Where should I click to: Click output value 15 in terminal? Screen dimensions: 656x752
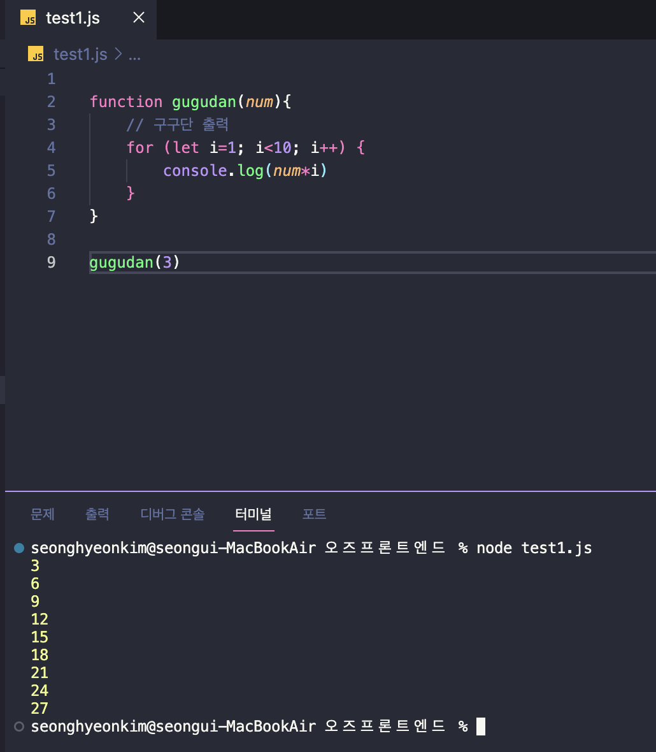[x=39, y=637]
